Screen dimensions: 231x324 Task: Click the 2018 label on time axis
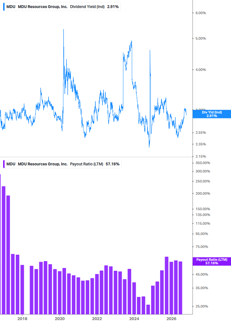22,319
